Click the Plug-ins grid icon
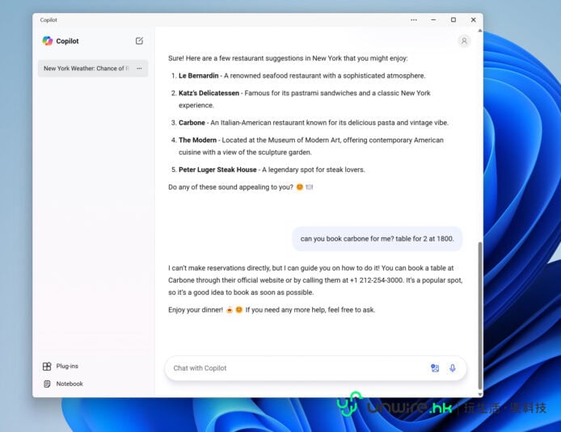561x432 pixels. point(47,367)
